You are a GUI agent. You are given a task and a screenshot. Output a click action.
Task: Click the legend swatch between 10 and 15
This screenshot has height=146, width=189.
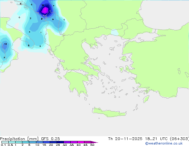tap(39, 142)
